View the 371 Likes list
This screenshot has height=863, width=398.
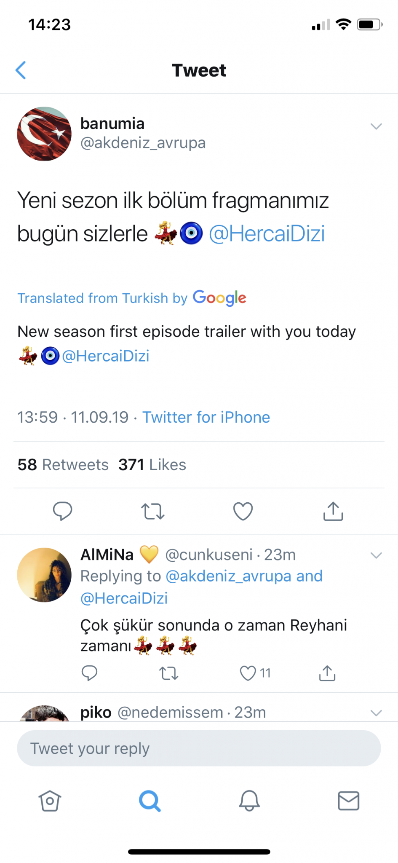(x=152, y=464)
